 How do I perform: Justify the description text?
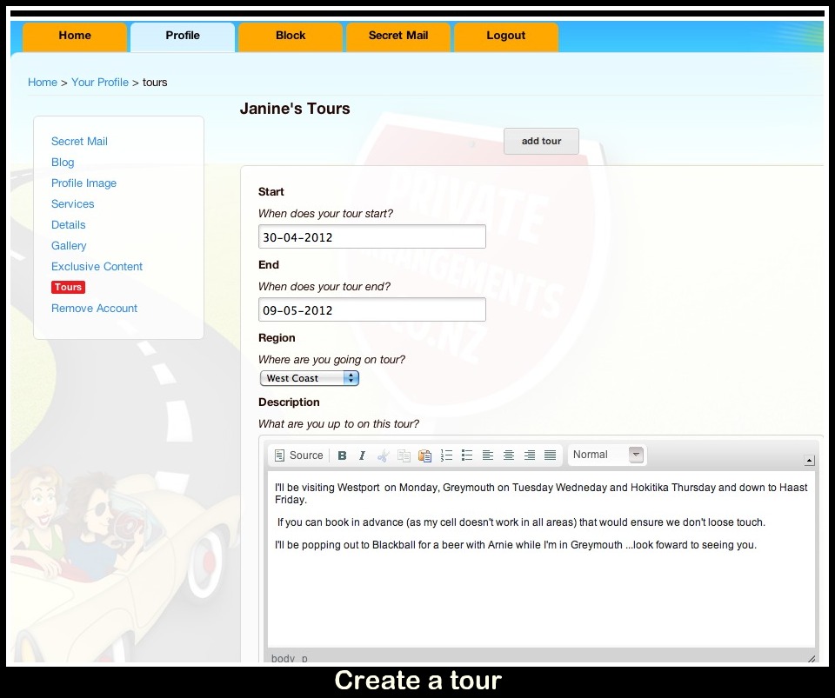tap(550, 455)
